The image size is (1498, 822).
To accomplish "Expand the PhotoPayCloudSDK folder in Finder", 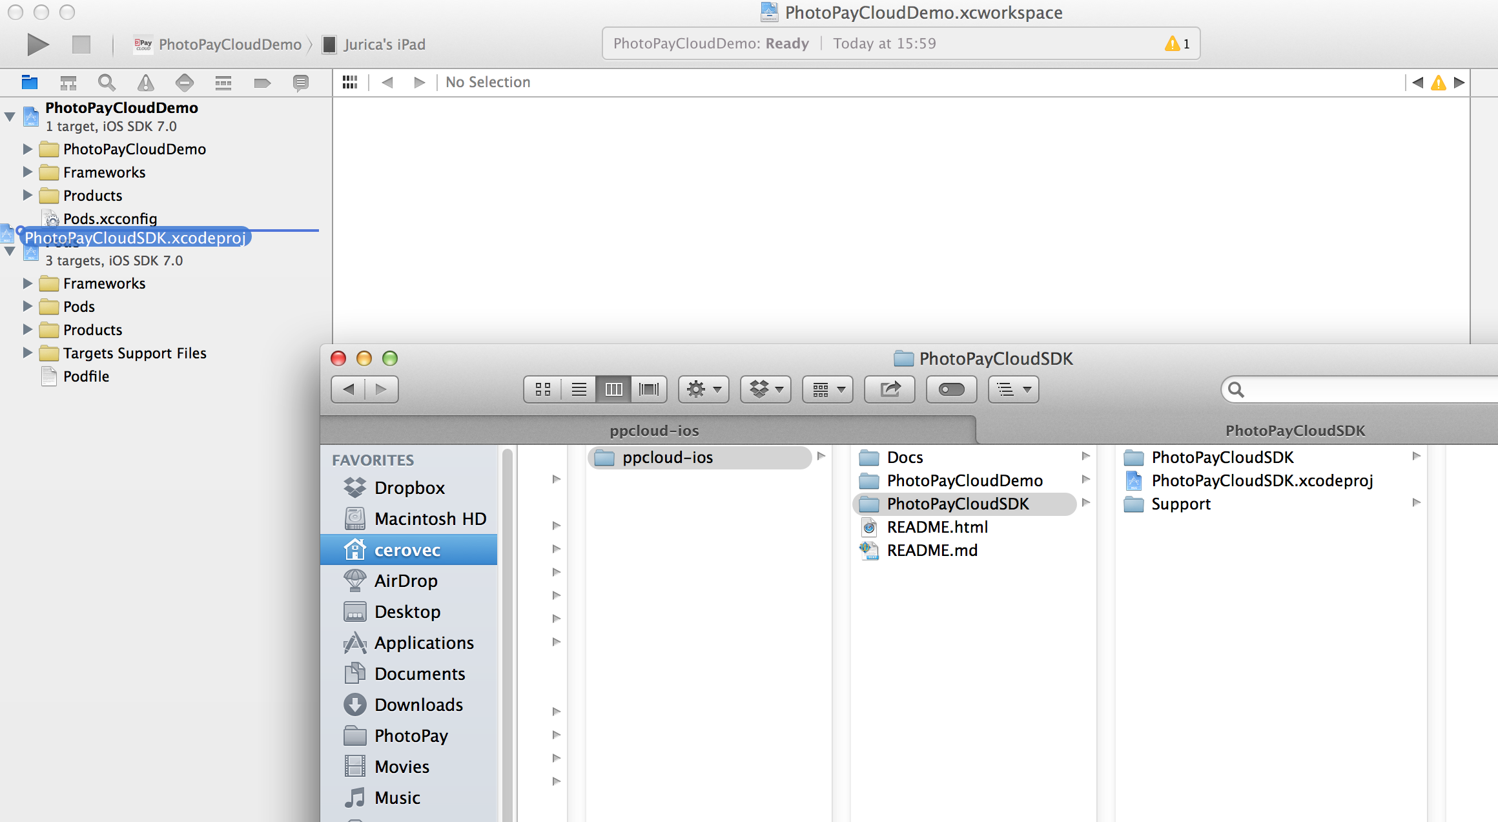I will pyautogui.click(x=1415, y=457).
